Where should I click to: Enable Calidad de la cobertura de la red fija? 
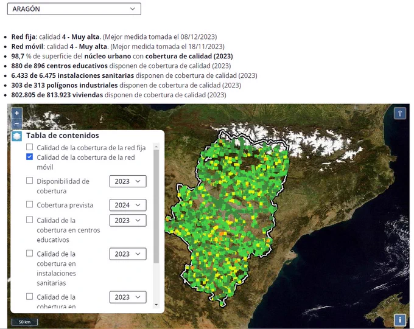point(30,147)
